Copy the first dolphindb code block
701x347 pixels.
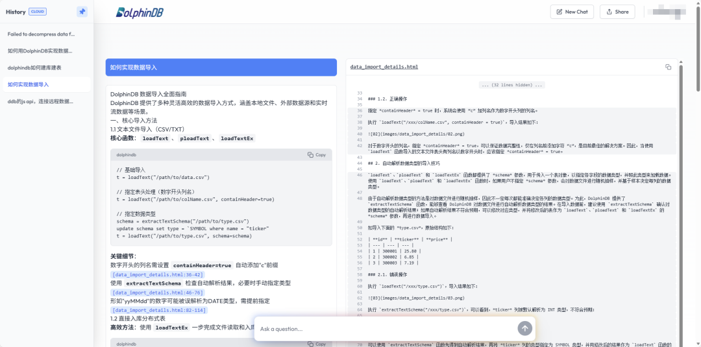pos(317,155)
